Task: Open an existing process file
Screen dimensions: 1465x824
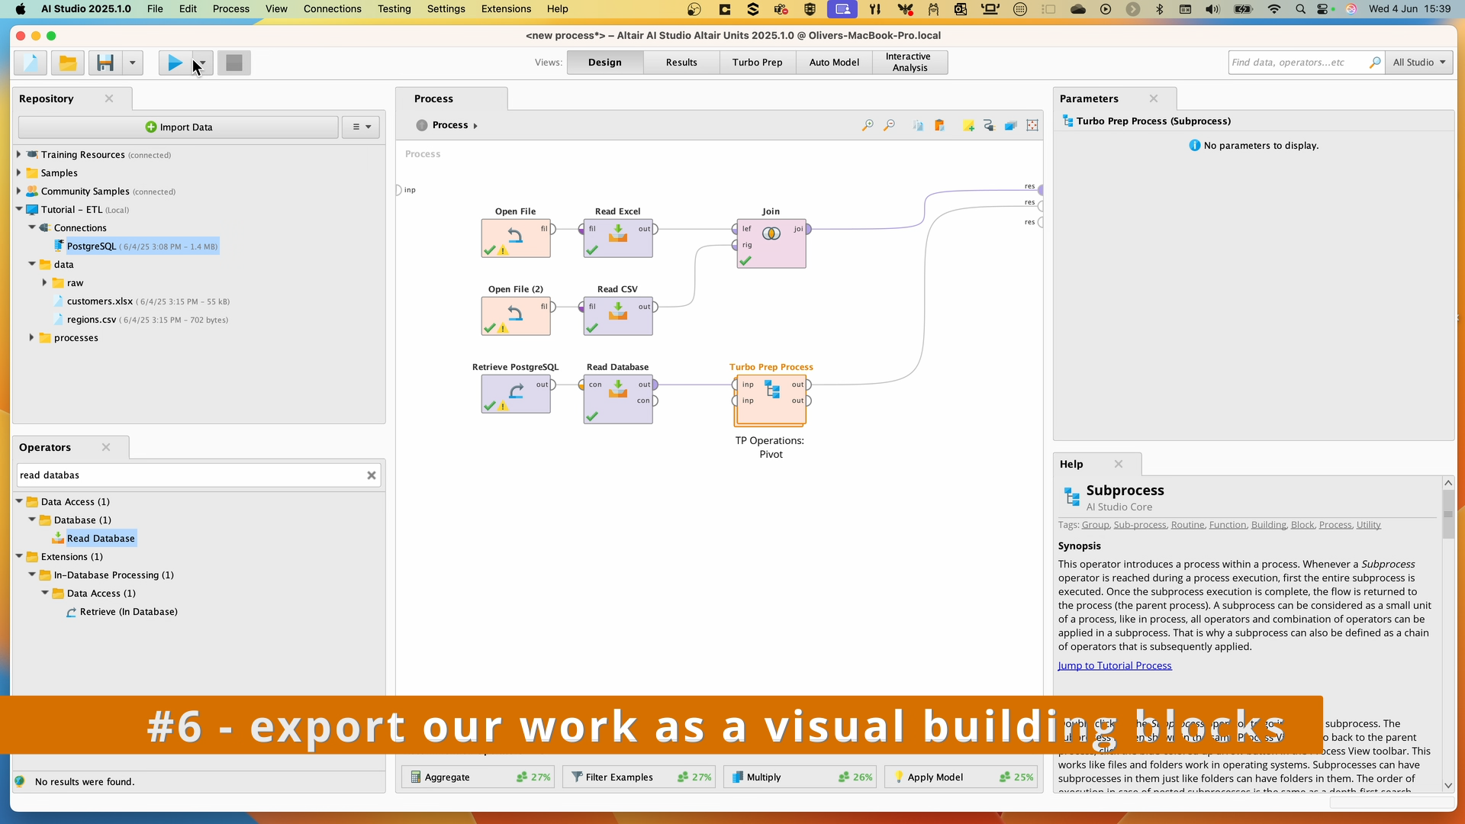Action: coord(67,63)
